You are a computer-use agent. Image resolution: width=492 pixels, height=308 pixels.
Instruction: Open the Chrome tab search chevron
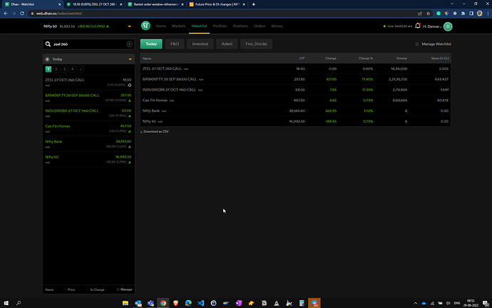(452, 4)
